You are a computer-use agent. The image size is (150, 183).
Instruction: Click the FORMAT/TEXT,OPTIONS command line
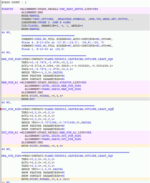(77, 19)
